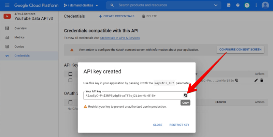273x137 pixels.
Task: Click the 'YouTube Data API v3' title
Action: coord(33,19)
